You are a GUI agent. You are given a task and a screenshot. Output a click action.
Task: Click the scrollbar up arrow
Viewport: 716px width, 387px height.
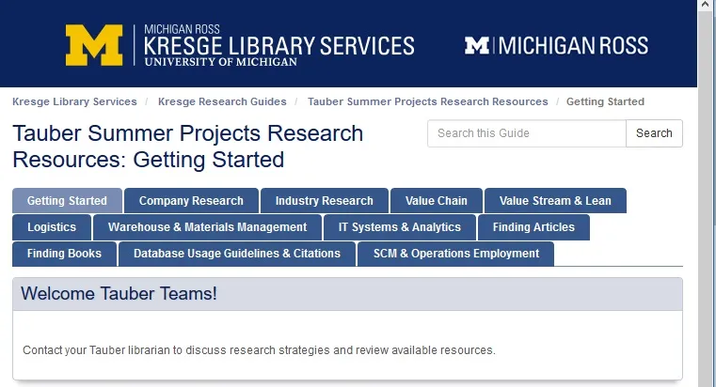[x=707, y=5]
